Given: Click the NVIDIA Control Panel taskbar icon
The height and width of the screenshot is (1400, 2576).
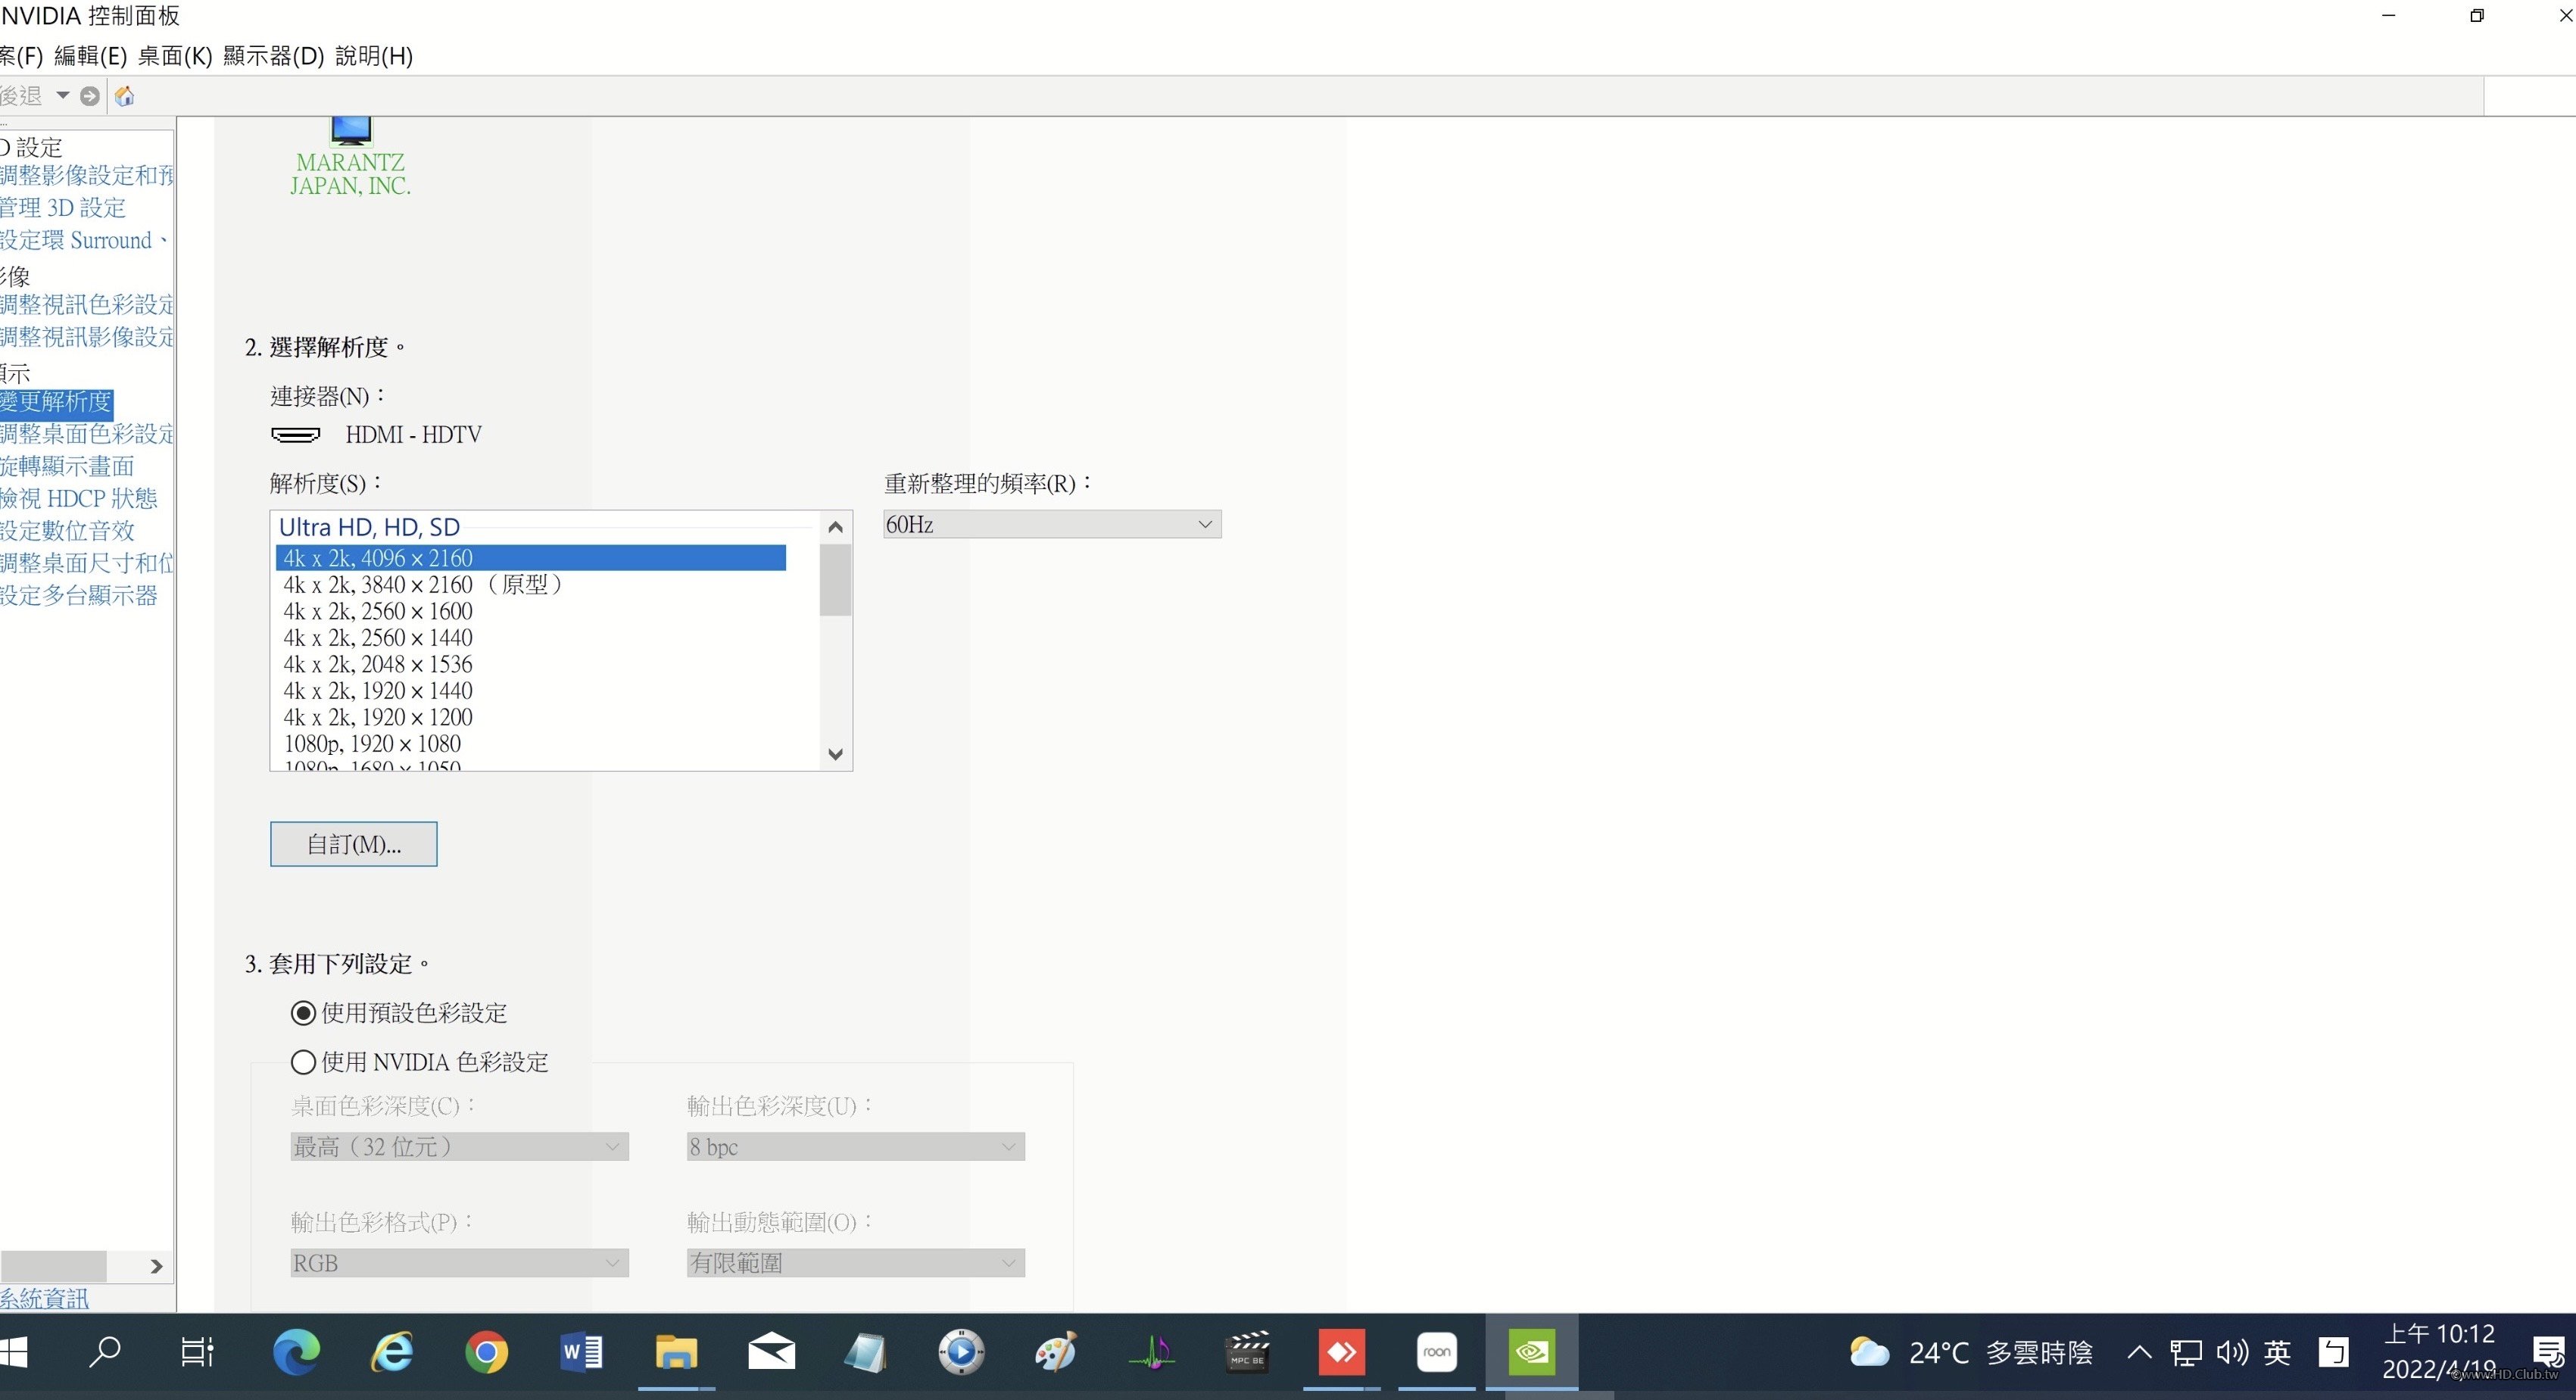Looking at the screenshot, I should (x=1531, y=1353).
